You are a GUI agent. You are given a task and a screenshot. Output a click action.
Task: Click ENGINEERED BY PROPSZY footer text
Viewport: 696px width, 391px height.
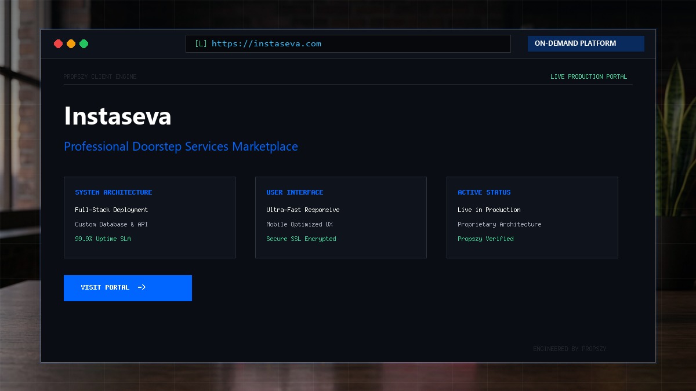(x=570, y=349)
